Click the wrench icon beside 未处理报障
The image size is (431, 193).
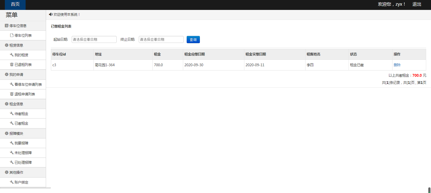12,153
